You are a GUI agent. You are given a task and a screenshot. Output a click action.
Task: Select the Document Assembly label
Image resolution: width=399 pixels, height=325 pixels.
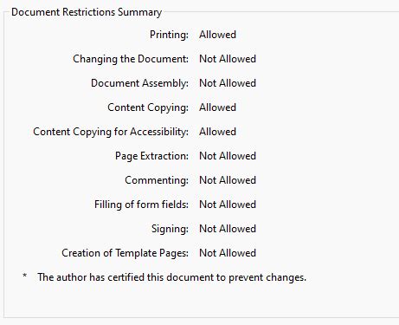click(139, 83)
